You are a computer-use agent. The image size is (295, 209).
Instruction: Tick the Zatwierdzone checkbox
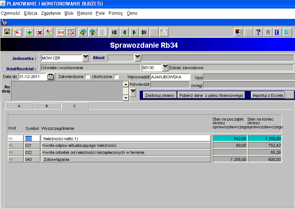pos(87,77)
